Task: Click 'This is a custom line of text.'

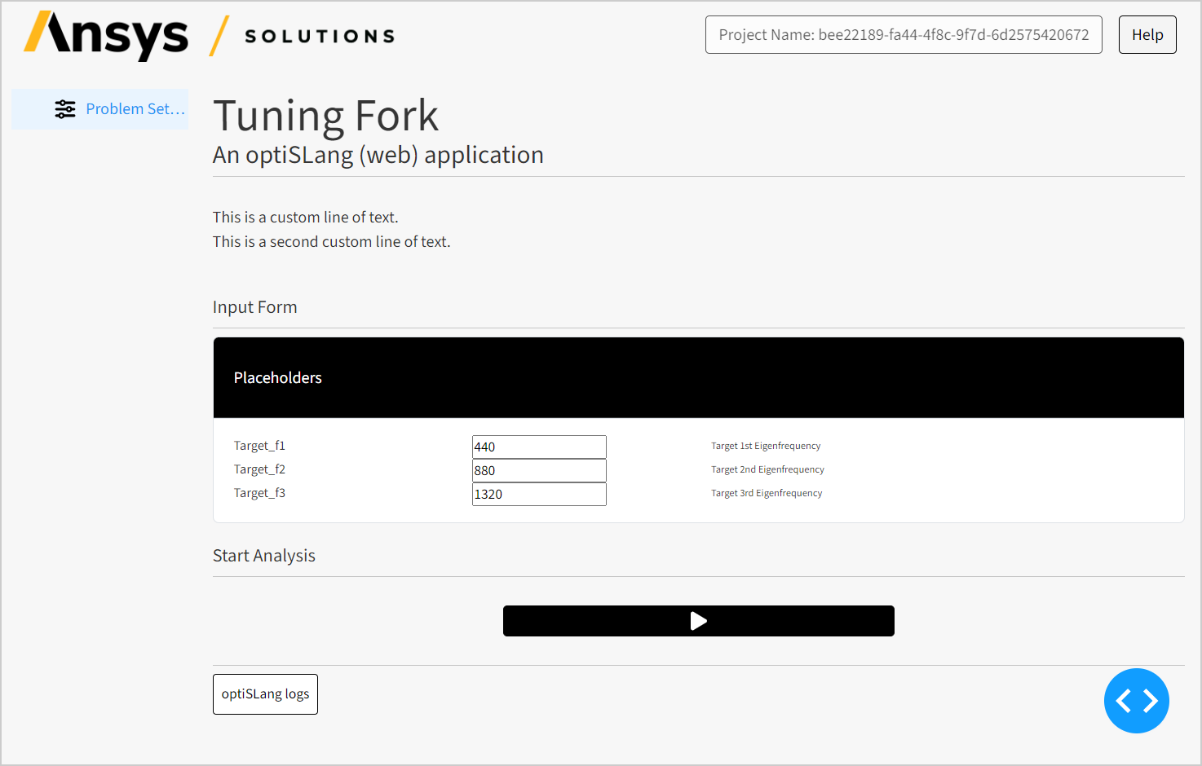Action: pos(306,218)
